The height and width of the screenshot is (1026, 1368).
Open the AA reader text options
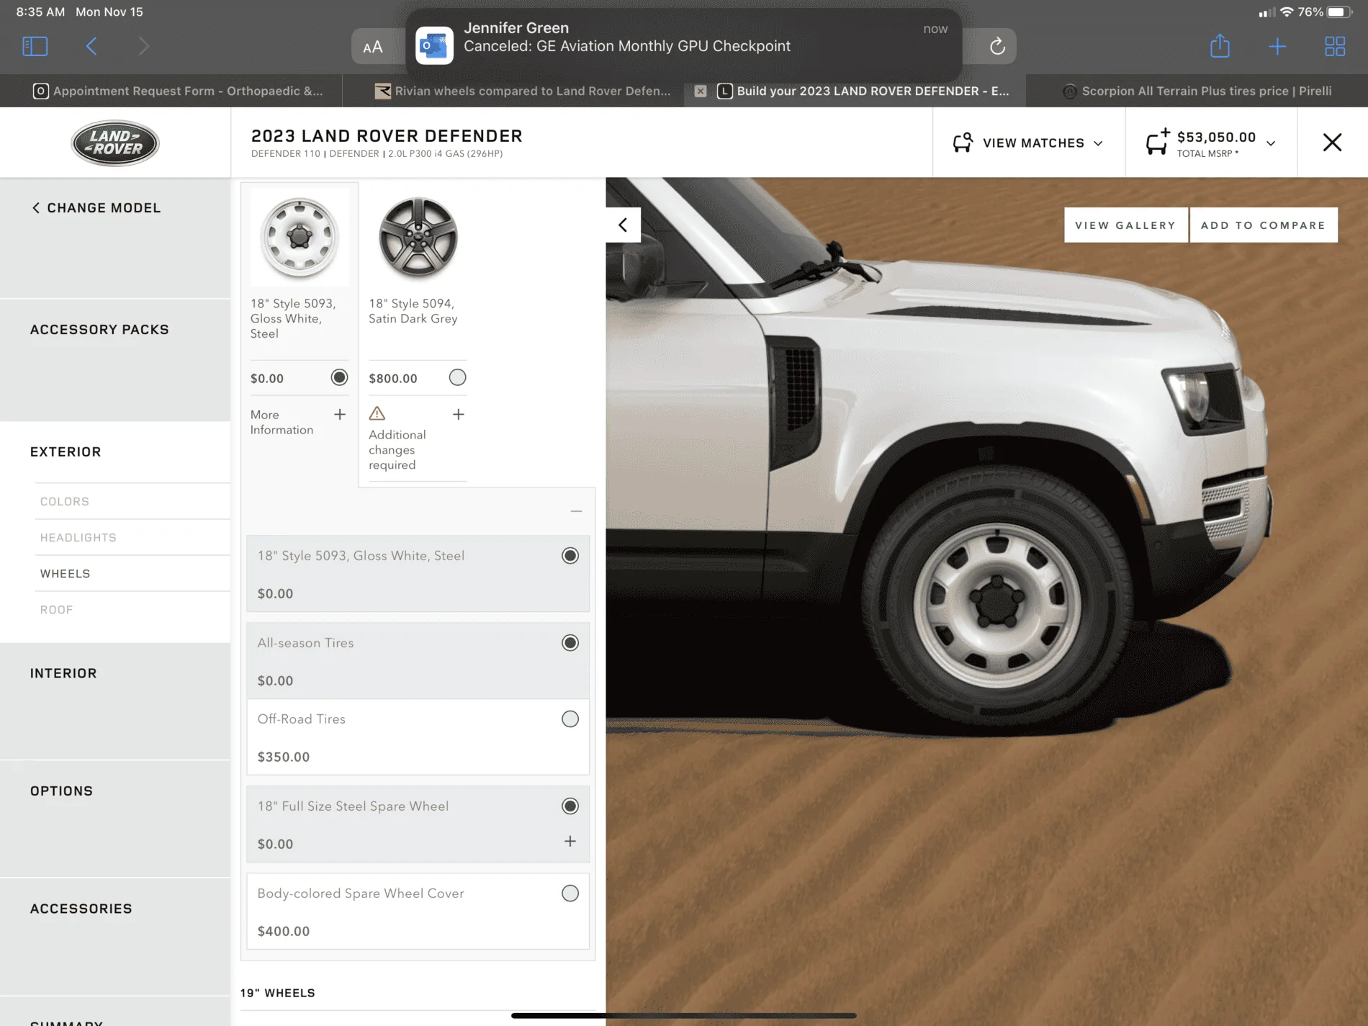click(373, 48)
